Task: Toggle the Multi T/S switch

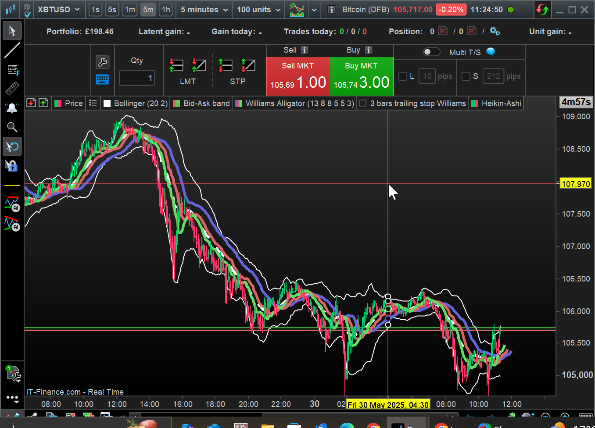Action: tap(431, 52)
